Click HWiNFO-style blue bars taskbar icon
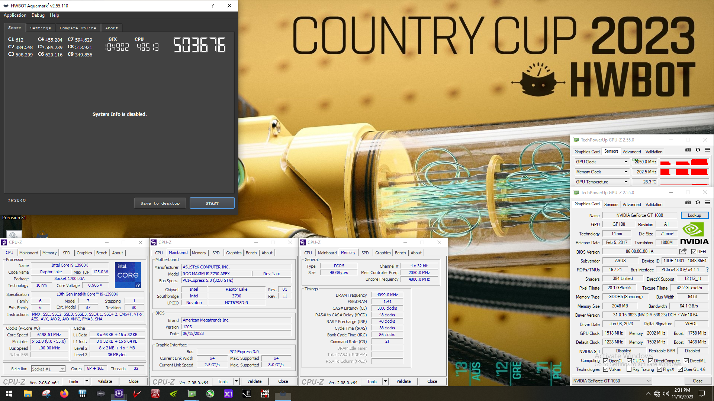 [83, 394]
